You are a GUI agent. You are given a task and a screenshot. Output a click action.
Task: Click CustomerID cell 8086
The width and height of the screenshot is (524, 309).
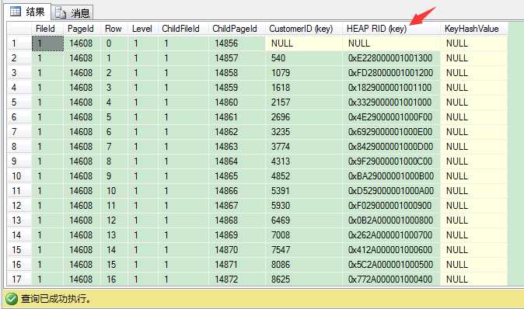(304, 265)
